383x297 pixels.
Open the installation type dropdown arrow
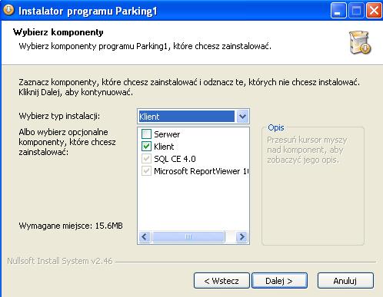click(x=242, y=117)
